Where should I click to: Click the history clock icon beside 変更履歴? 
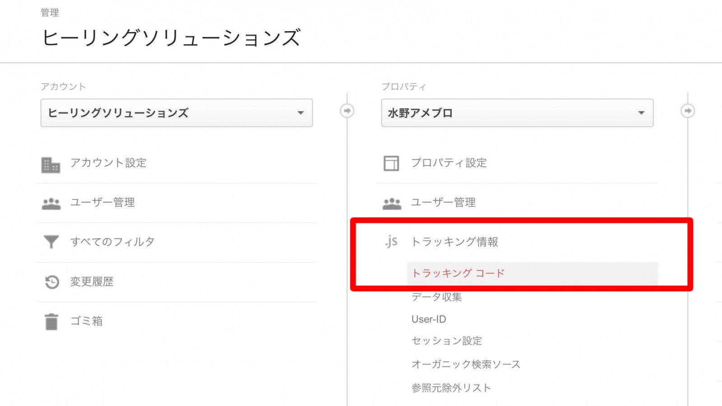tap(52, 282)
